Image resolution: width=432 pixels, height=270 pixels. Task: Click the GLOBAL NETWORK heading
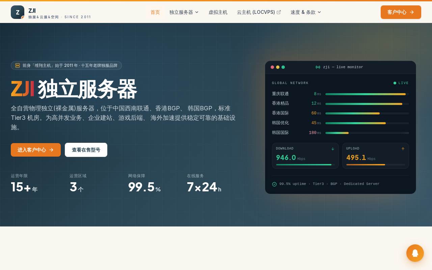tap(290, 83)
